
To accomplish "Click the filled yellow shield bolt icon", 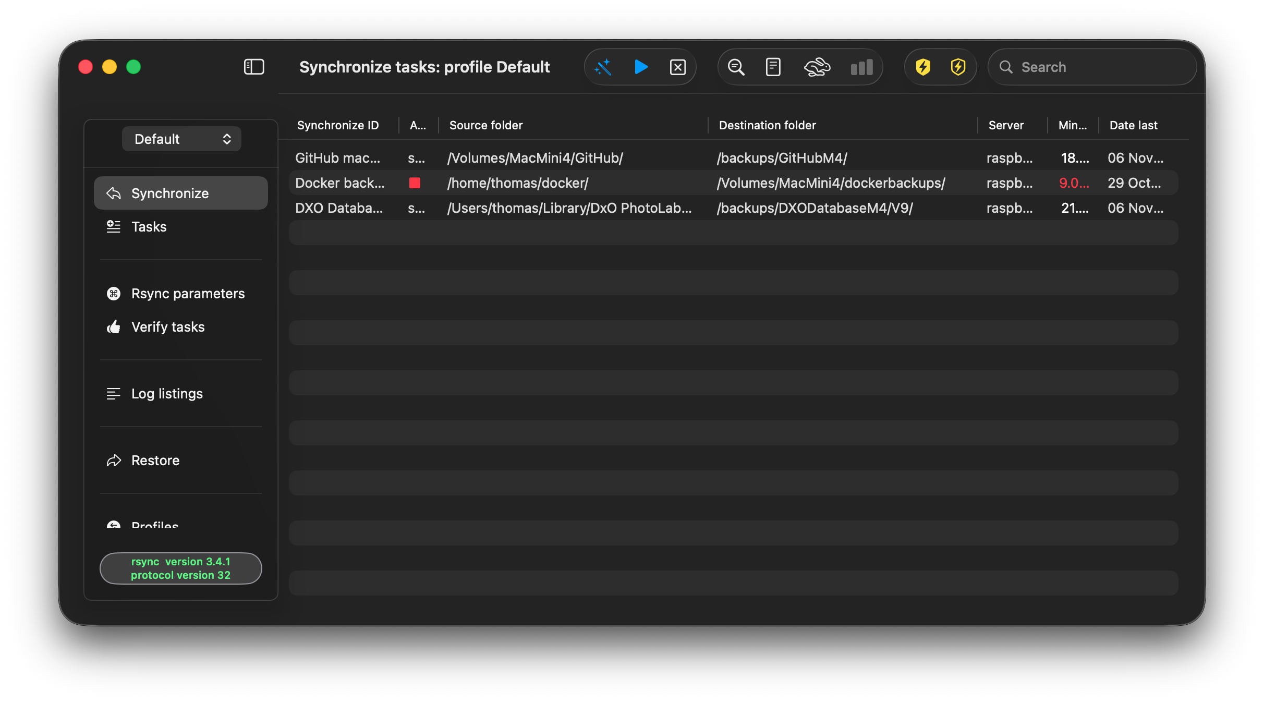I will pyautogui.click(x=923, y=67).
